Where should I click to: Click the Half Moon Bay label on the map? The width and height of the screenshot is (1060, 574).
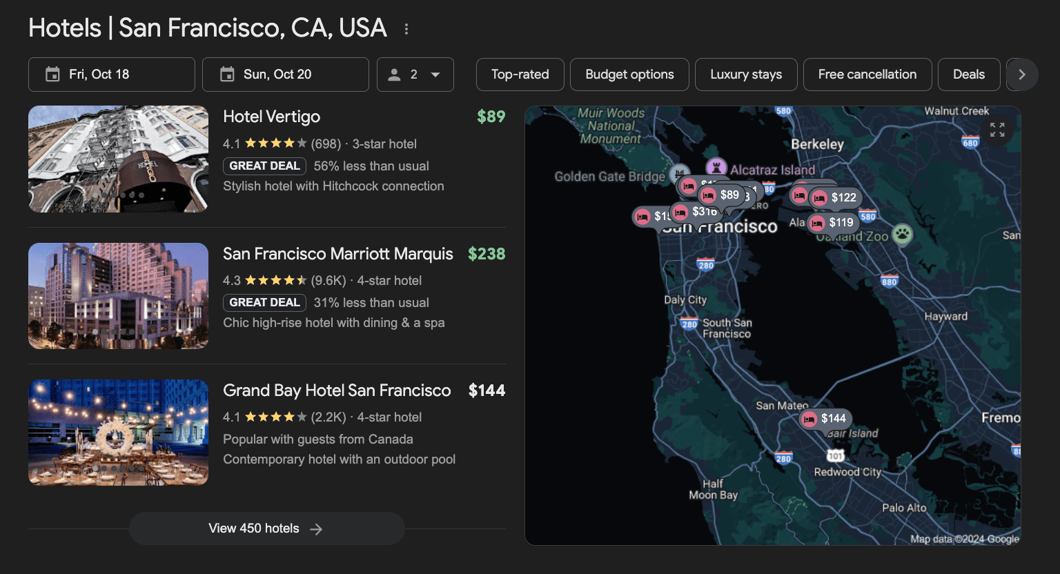click(x=713, y=489)
